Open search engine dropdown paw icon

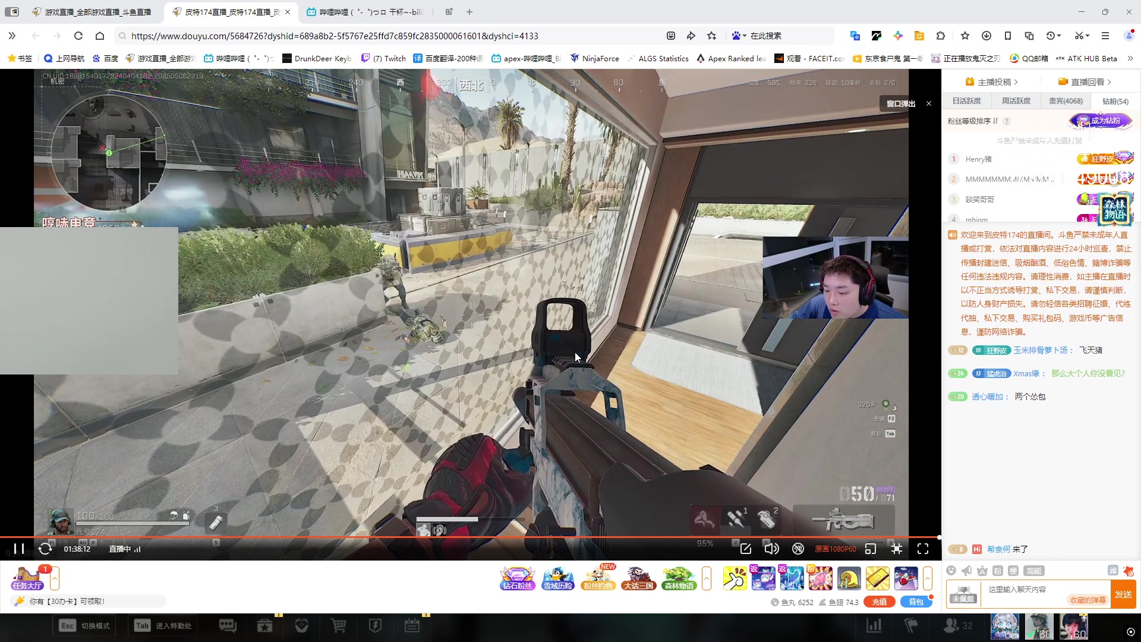coord(739,36)
